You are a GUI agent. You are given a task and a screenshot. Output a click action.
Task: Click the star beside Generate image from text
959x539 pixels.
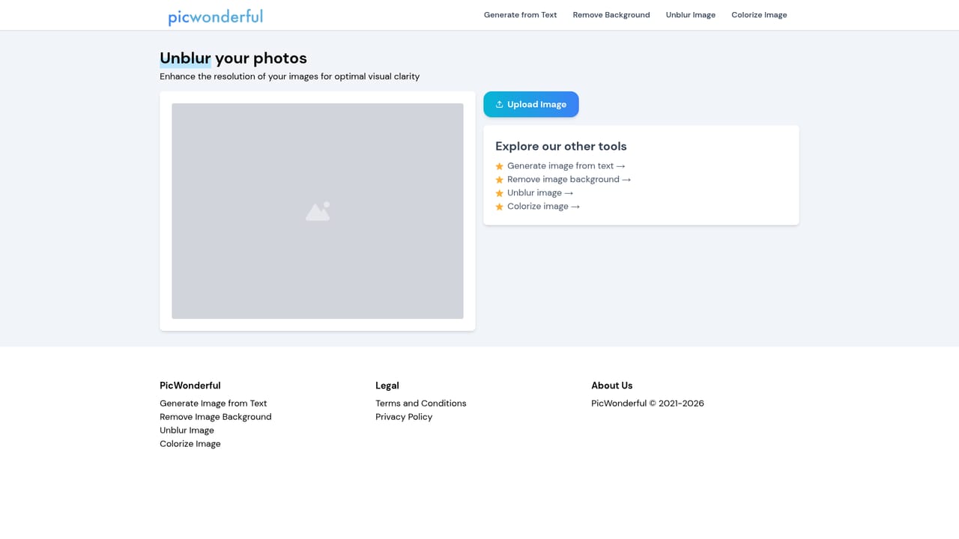499,166
